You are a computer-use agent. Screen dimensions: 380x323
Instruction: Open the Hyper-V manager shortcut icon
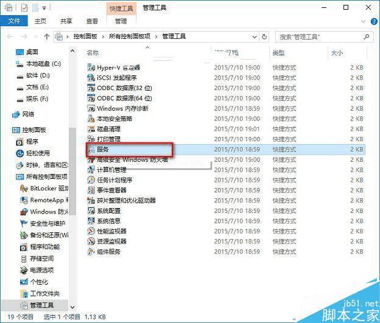coord(91,68)
